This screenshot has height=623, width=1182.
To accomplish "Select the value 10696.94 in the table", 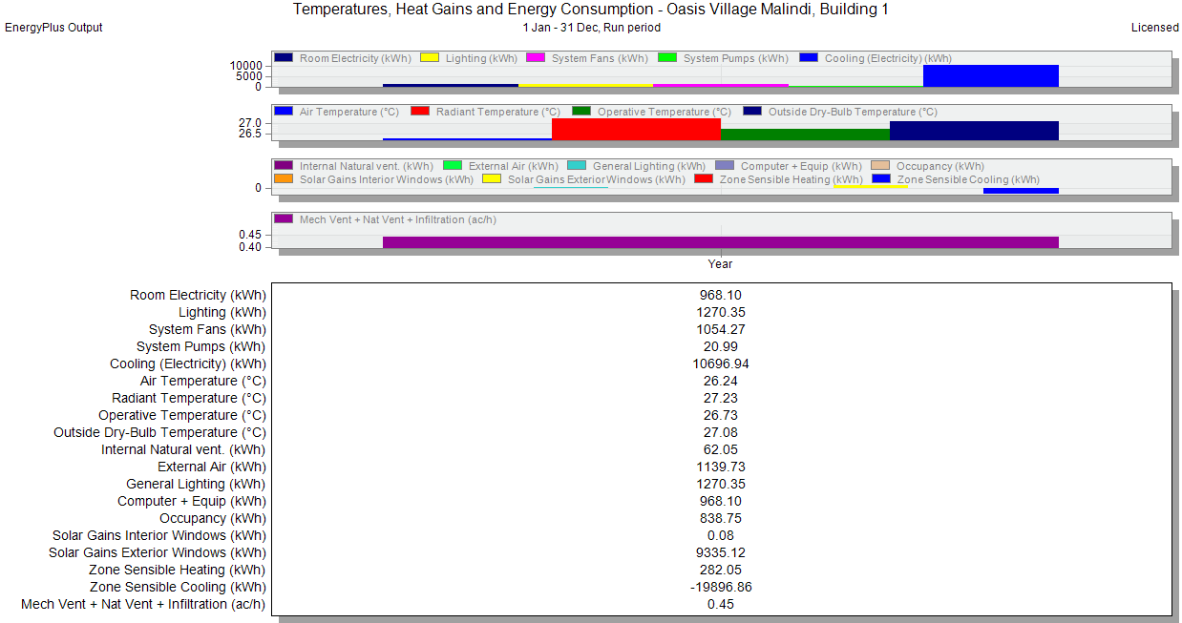I will (x=721, y=363).
